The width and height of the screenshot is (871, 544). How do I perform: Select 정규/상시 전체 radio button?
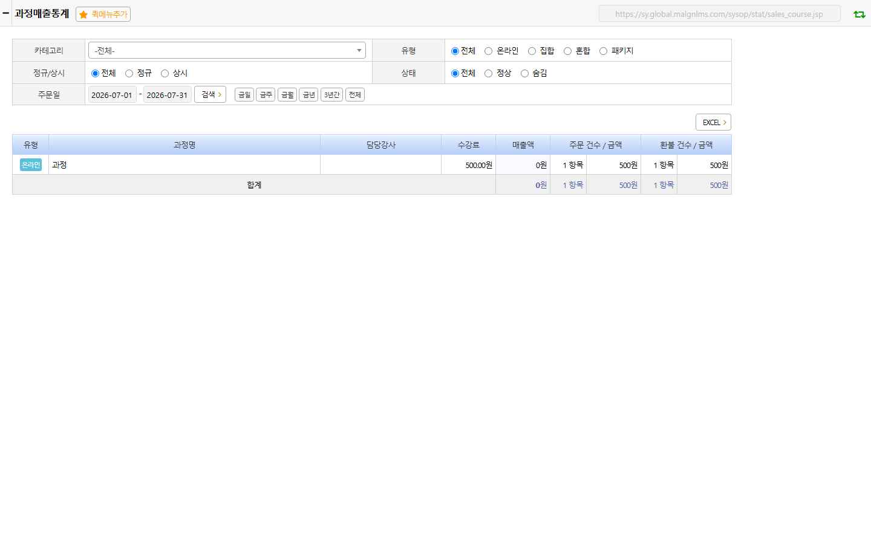coord(95,73)
